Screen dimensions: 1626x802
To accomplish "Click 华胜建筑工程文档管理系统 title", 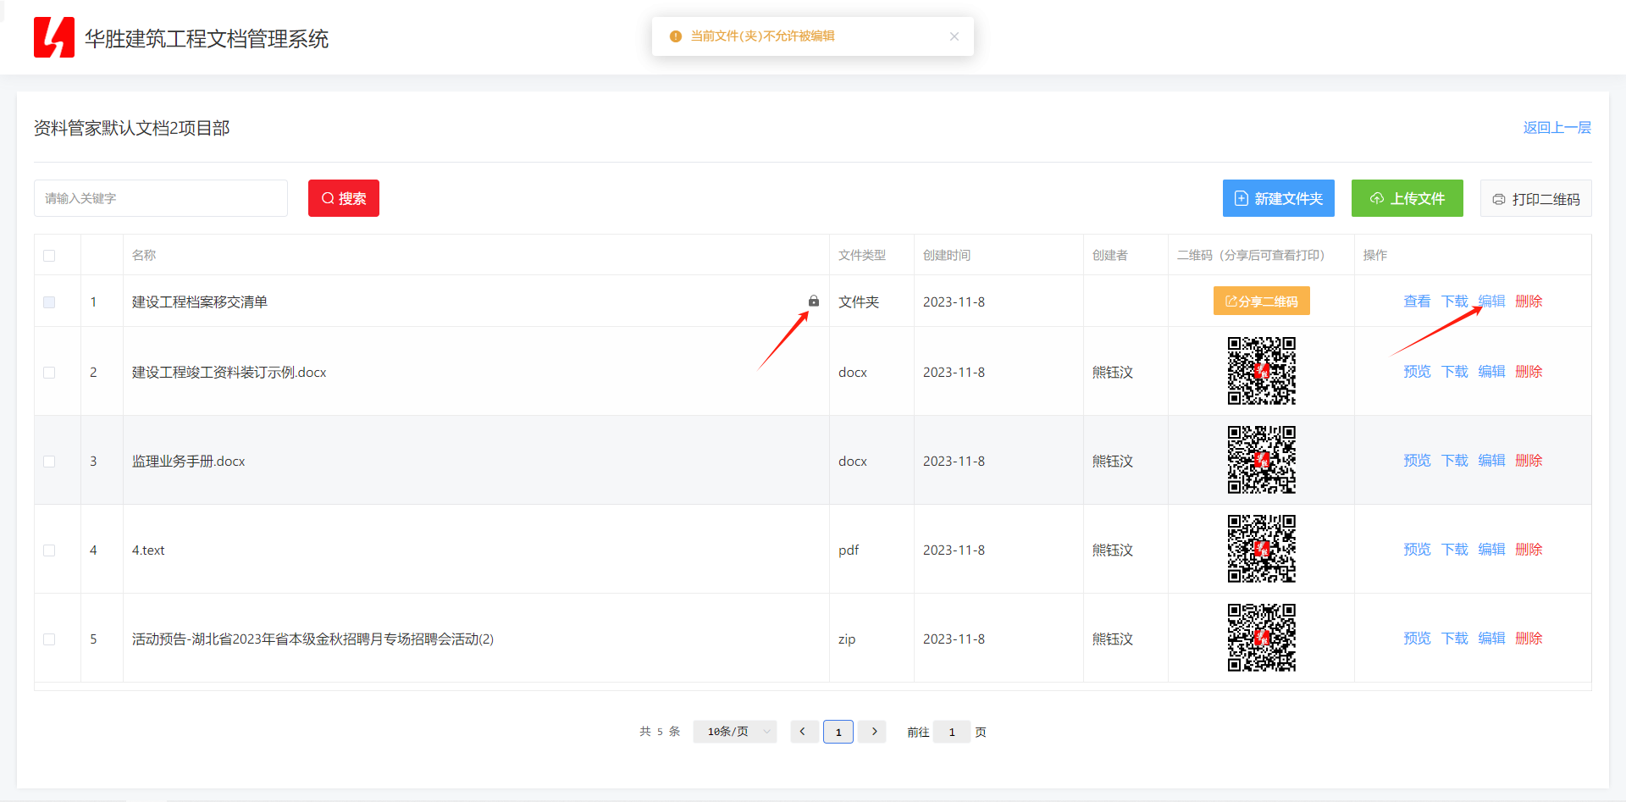I will tap(207, 39).
